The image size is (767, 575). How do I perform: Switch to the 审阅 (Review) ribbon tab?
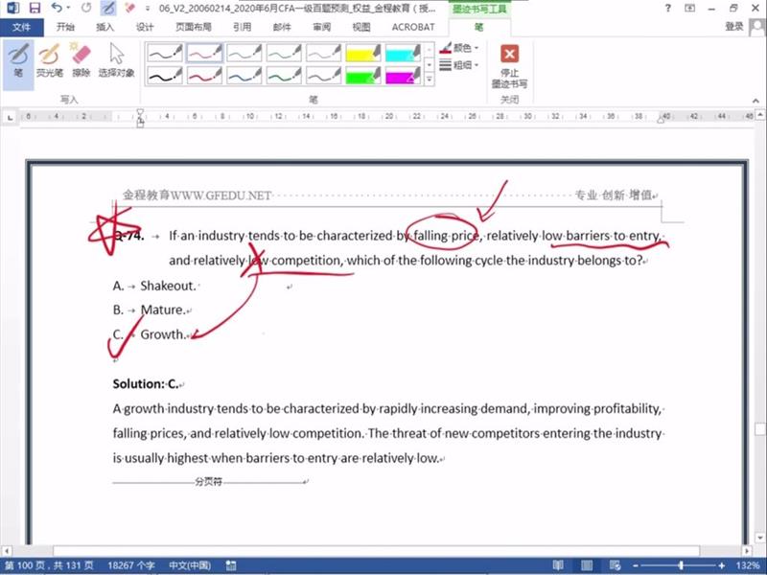321,27
